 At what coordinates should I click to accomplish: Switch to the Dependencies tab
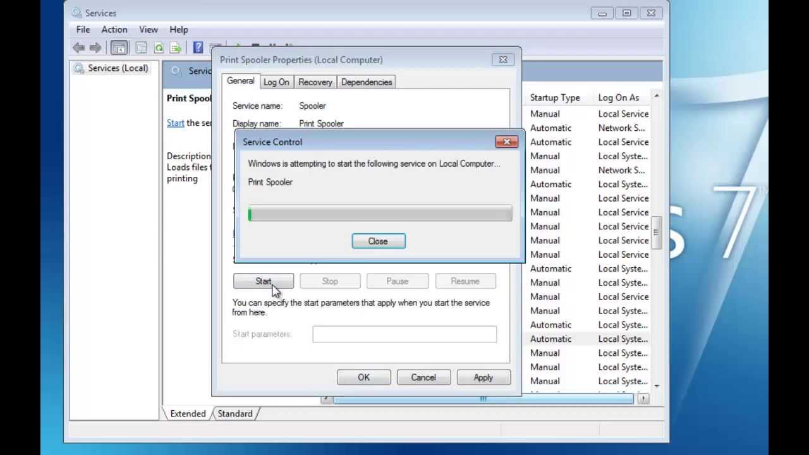(367, 82)
